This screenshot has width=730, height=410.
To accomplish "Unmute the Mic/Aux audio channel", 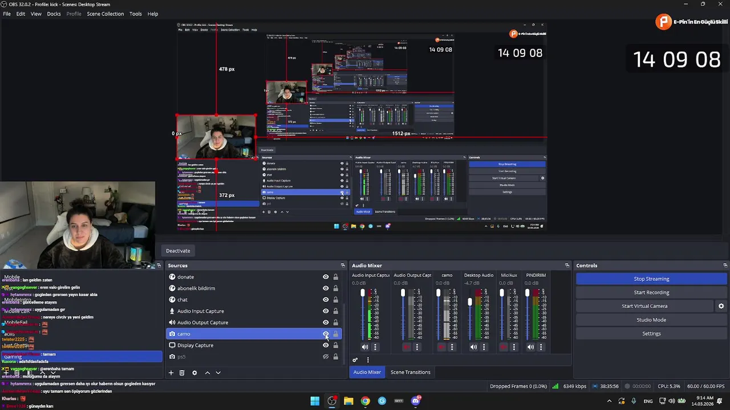I will click(x=504, y=347).
